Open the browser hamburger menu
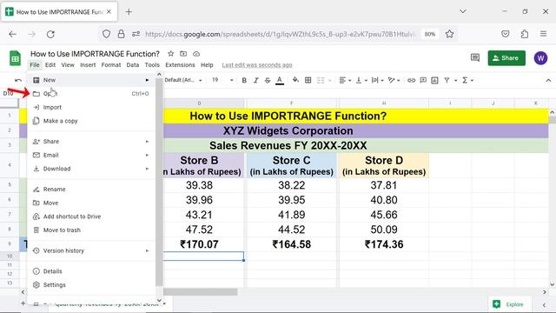This screenshot has width=556, height=313. [x=543, y=34]
